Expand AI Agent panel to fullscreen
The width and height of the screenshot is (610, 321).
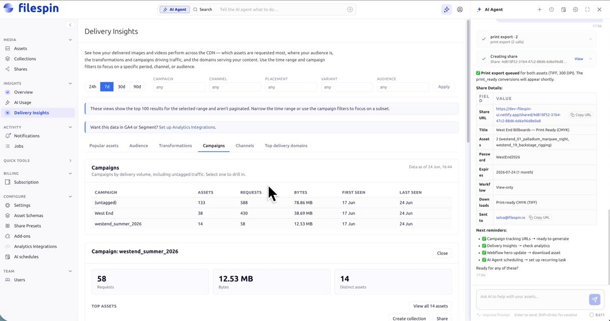(x=588, y=10)
